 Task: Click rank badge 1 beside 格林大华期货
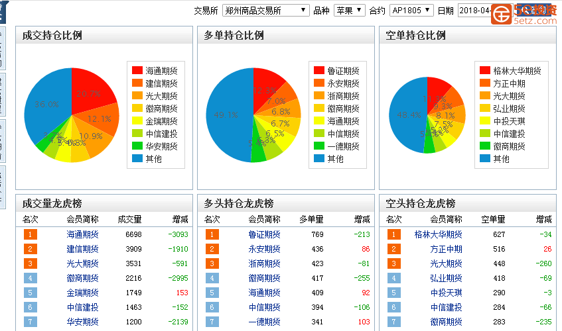[393, 234]
